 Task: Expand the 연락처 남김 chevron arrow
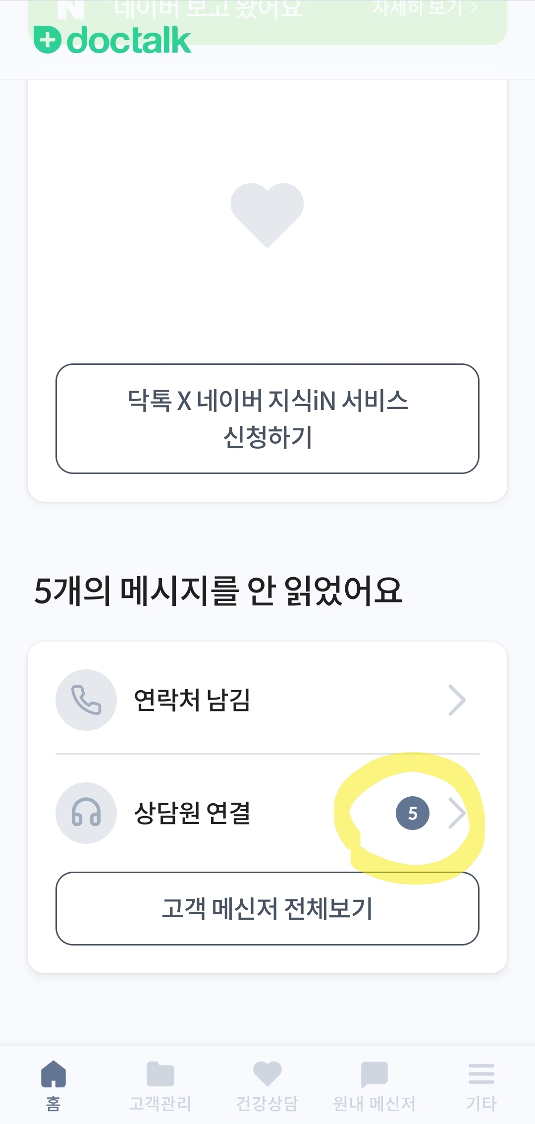tap(457, 700)
